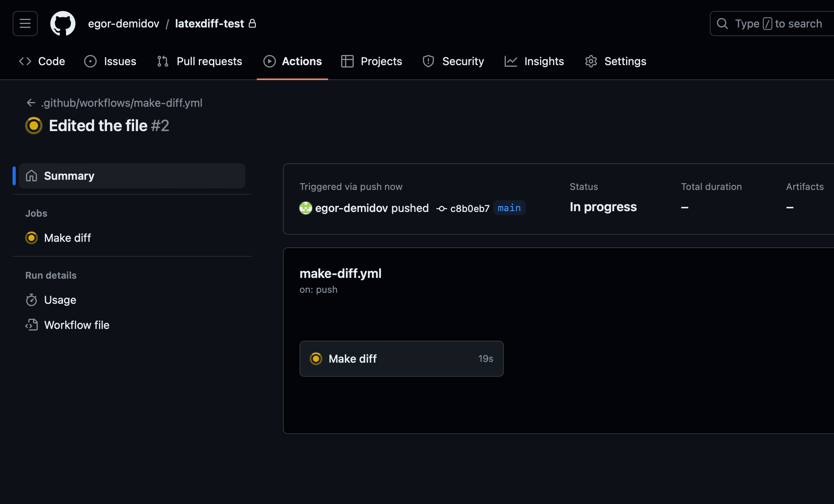This screenshot has height=504, width=834.
Task: Click the Make diff job card
Action: pyautogui.click(x=401, y=359)
